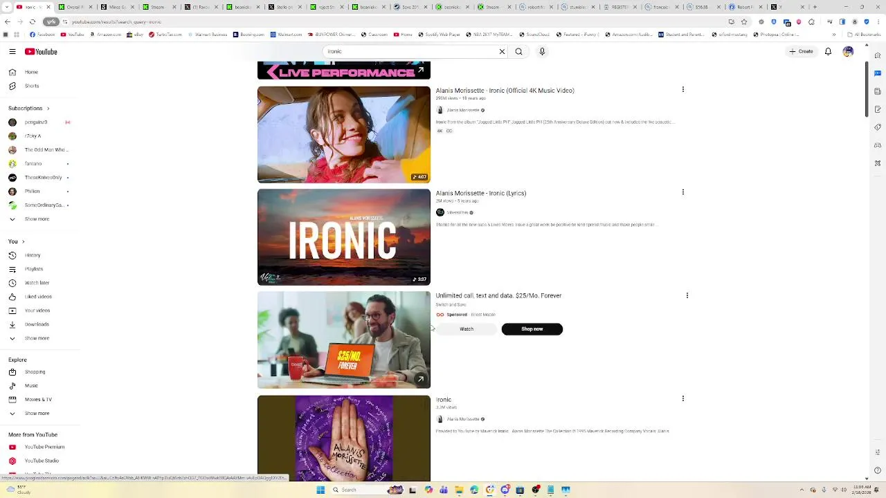Viewport: 886px width, 498px height.
Task: Open more options for Official 4K Music Video
Action: coord(683,89)
